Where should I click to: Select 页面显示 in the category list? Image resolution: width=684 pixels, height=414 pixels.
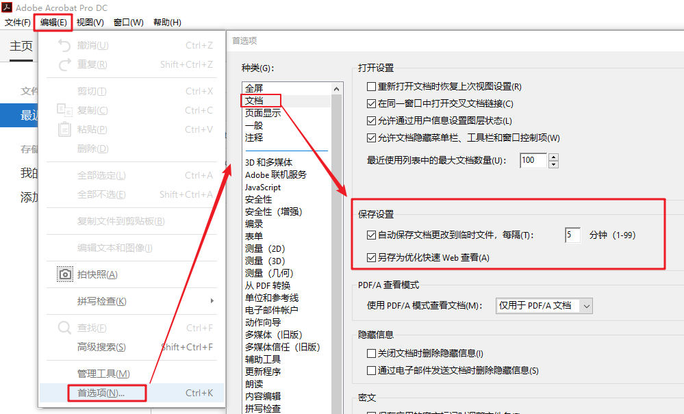tap(263, 113)
